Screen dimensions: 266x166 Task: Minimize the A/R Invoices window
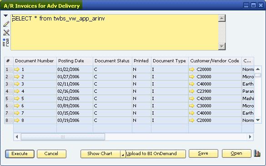coord(246,5)
